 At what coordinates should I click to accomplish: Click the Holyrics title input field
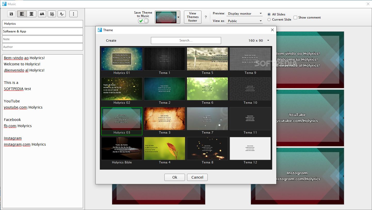(43, 24)
